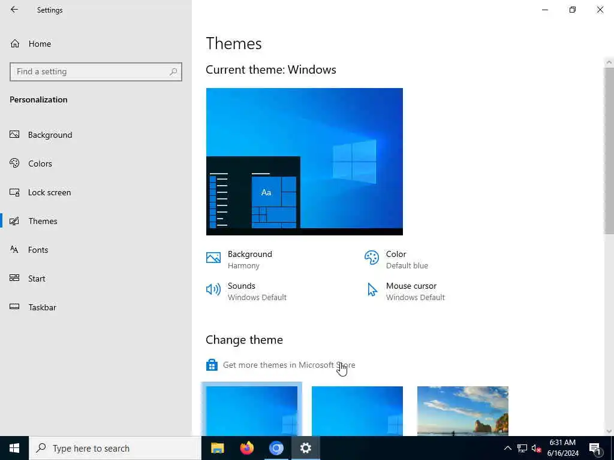This screenshot has width=614, height=460.
Task: Click the current theme preview image
Action: [304, 162]
